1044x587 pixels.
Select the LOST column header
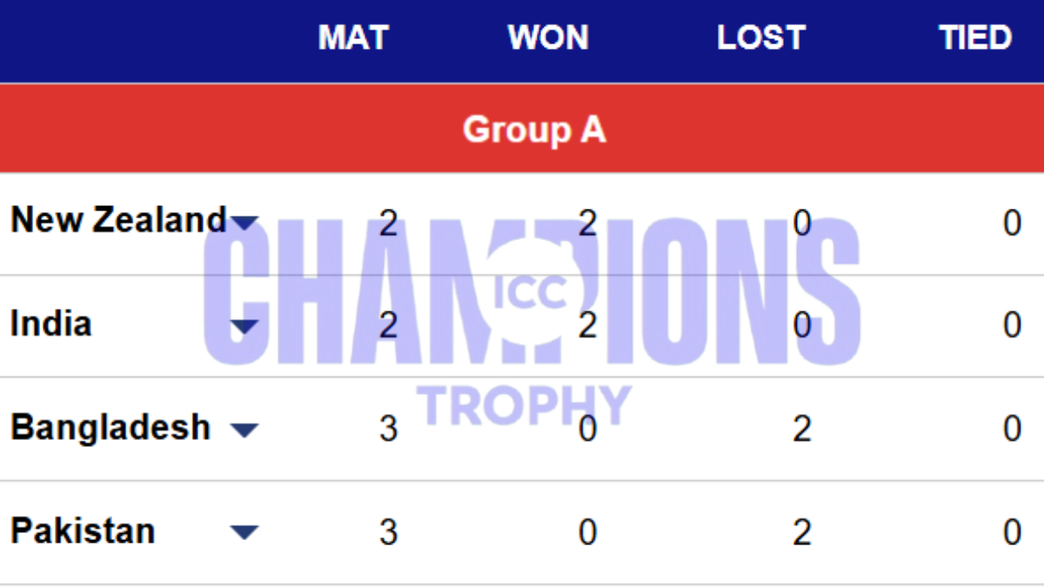pyautogui.click(x=761, y=38)
